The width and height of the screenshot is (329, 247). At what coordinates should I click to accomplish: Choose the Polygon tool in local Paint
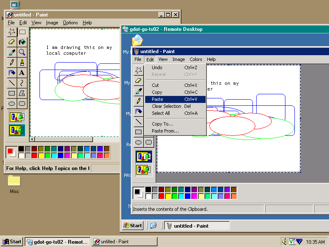(22, 93)
